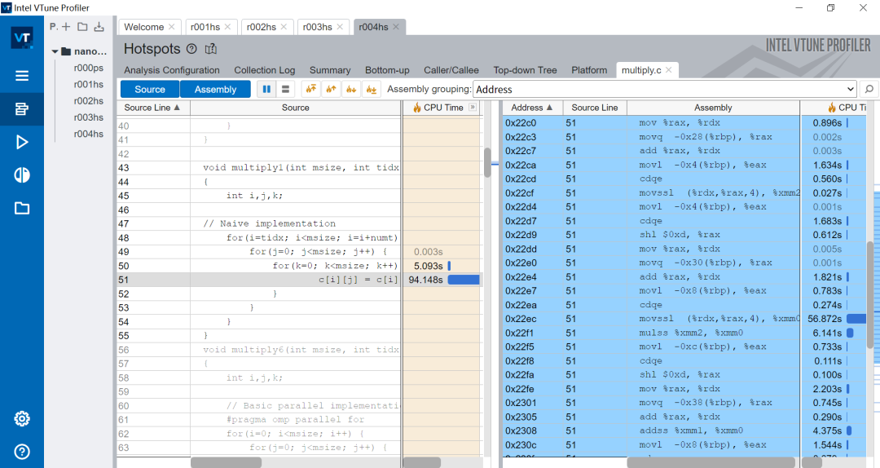Close the multiply.c tab
Screen dimensions: 880x468
pyautogui.click(x=668, y=70)
